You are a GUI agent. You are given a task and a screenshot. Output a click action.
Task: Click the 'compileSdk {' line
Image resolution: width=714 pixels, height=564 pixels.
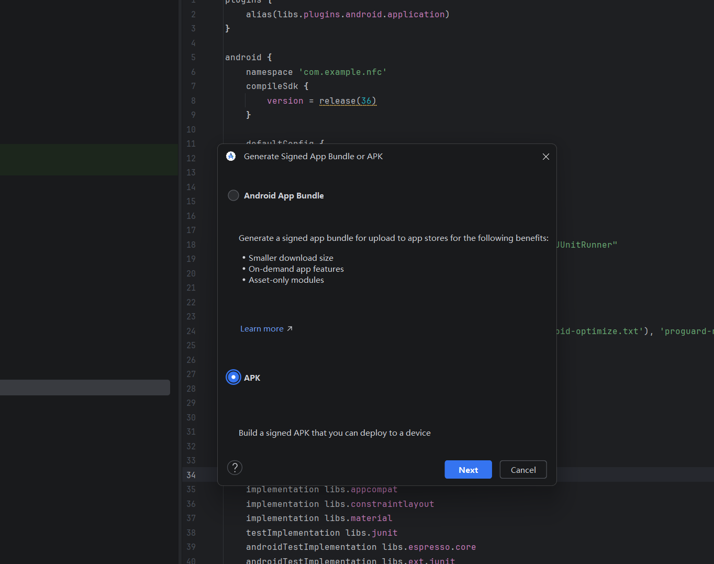click(x=277, y=86)
